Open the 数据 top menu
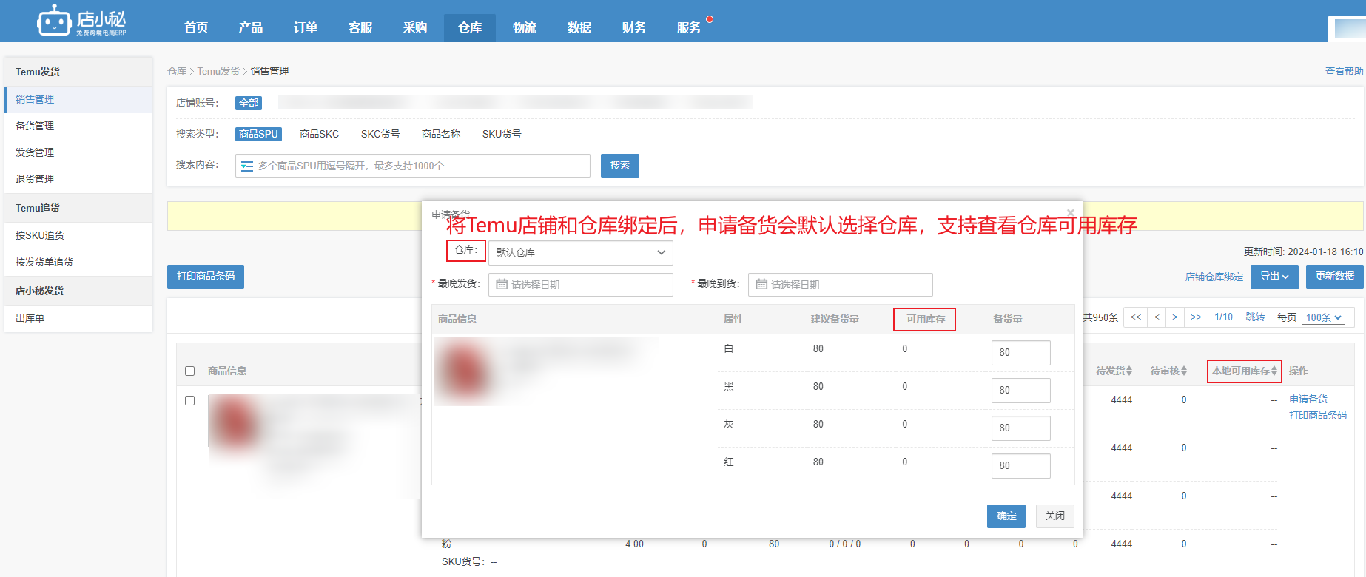The width and height of the screenshot is (1366, 577). click(x=579, y=27)
